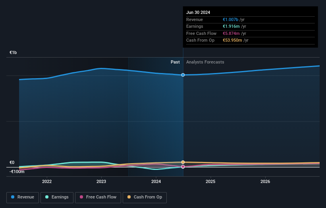Click the €1b y-axis label
This screenshot has height=208, width=326.
click(x=13, y=52)
